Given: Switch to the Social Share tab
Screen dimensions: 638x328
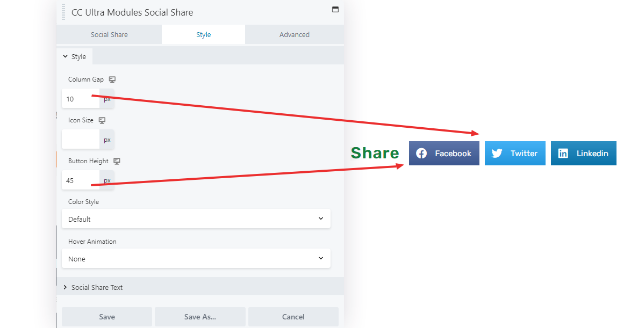Looking at the screenshot, I should coord(109,34).
